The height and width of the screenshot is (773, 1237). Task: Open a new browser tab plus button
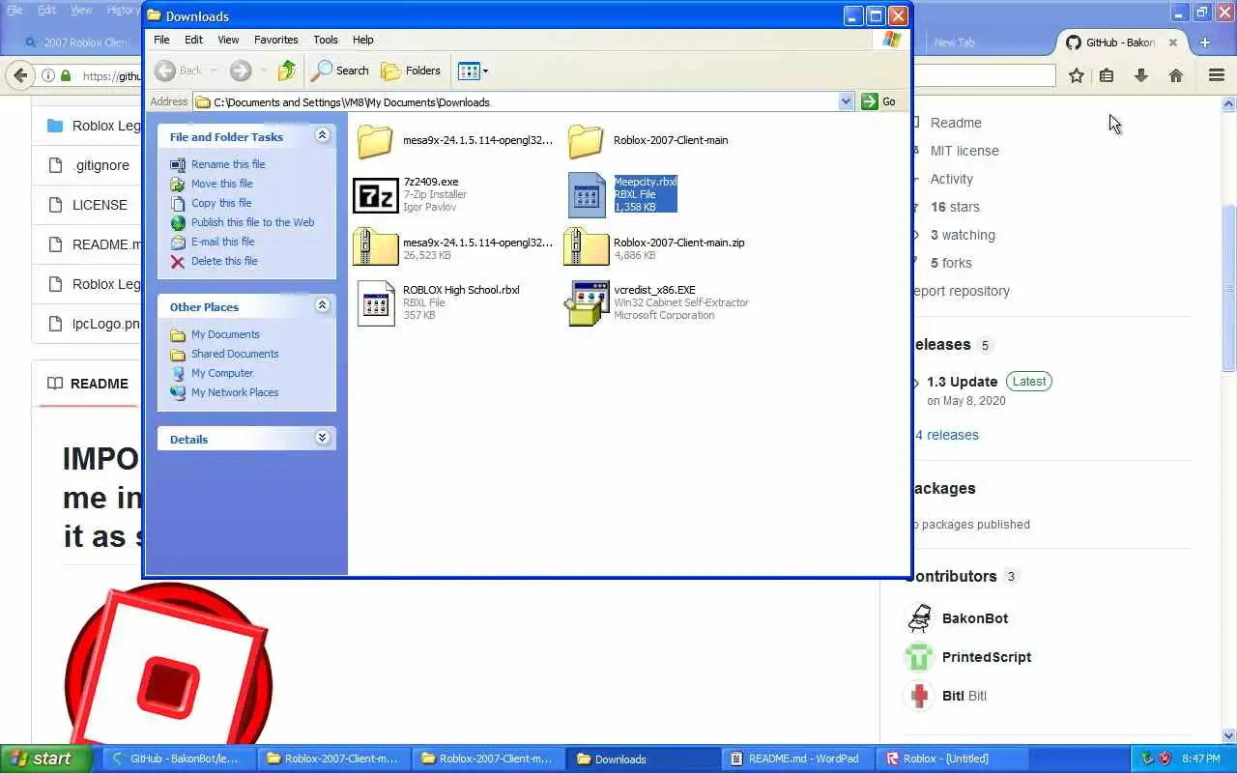(1205, 43)
